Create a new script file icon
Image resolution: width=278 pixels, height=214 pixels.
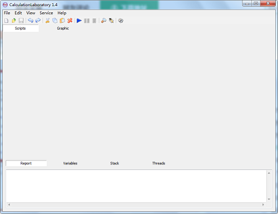pyautogui.click(x=7, y=21)
